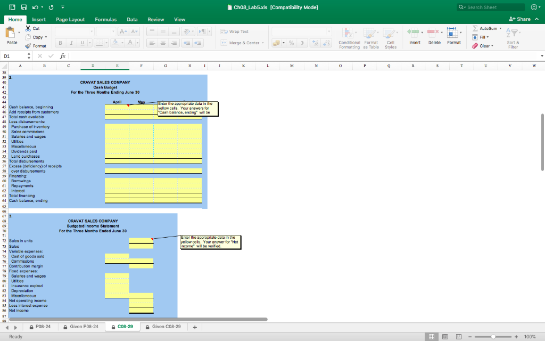
Task: Click the AutoSum icon
Action: click(x=475, y=28)
